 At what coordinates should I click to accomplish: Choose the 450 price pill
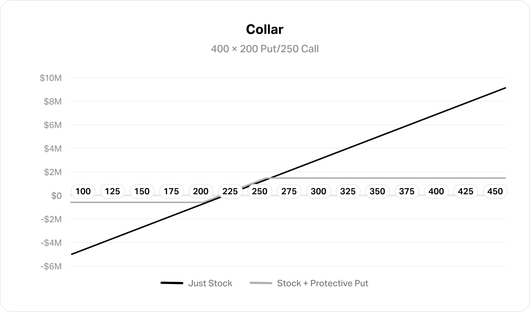point(495,191)
